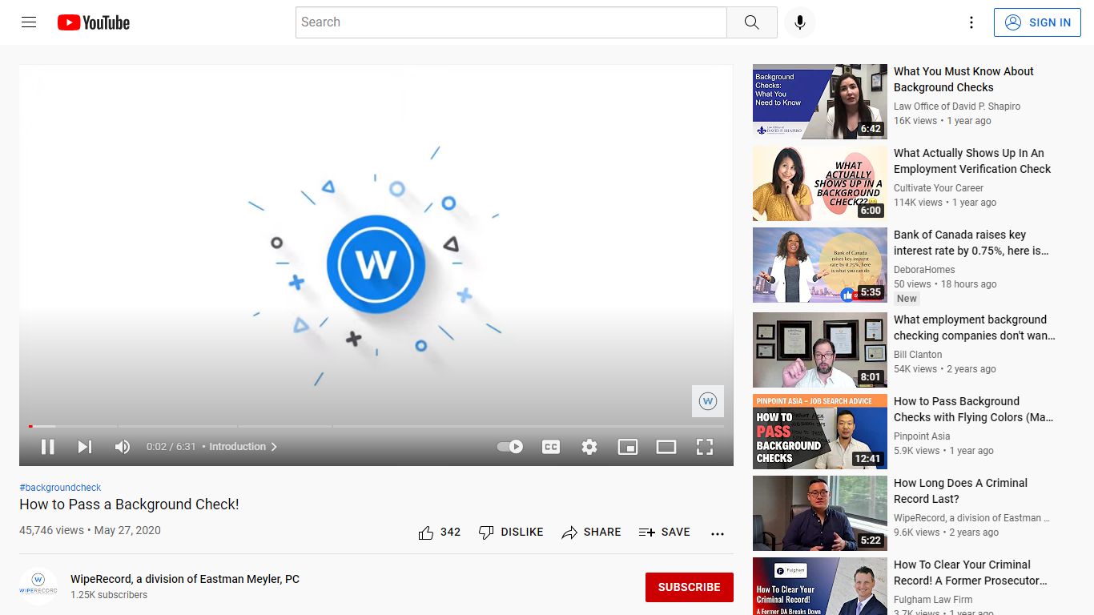Image resolution: width=1094 pixels, height=615 pixels.
Task: Open thumbnail for Background Checks: What You Need to Know
Action: 820,102
